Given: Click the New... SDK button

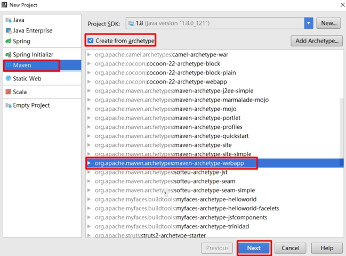Looking at the screenshot, I should point(328,23).
